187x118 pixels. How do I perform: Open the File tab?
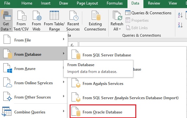(x=7, y=3)
